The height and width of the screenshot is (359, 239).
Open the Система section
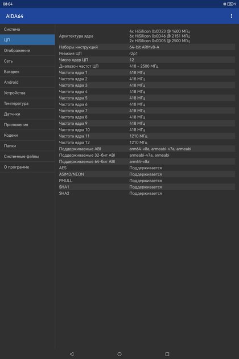(27, 29)
